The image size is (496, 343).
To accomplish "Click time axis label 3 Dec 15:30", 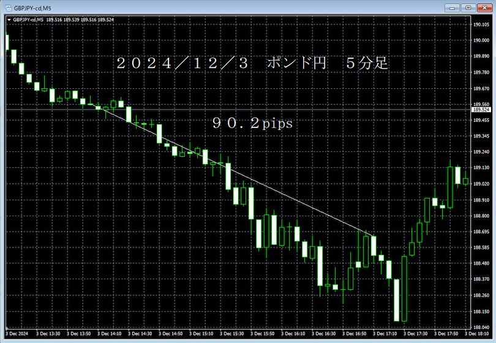I will click(x=232, y=334).
